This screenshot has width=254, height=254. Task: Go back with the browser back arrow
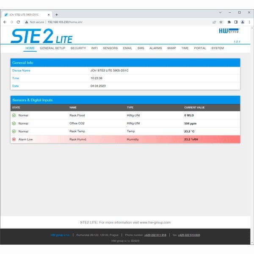(5, 22)
